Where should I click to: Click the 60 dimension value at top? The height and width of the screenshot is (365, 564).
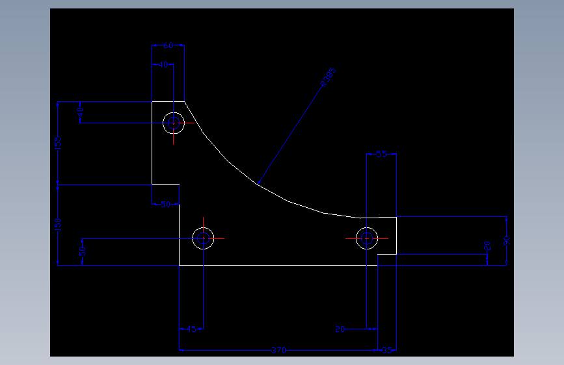pyautogui.click(x=168, y=45)
